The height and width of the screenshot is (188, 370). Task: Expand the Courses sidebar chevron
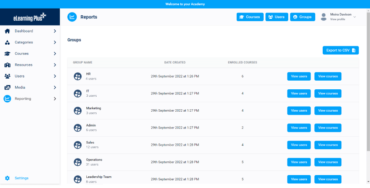55,54
